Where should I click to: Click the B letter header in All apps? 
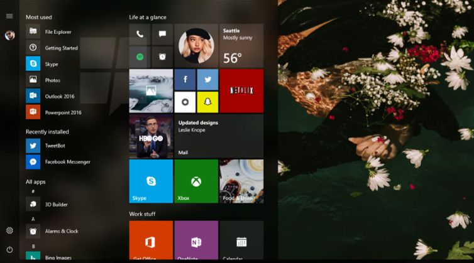(33, 247)
